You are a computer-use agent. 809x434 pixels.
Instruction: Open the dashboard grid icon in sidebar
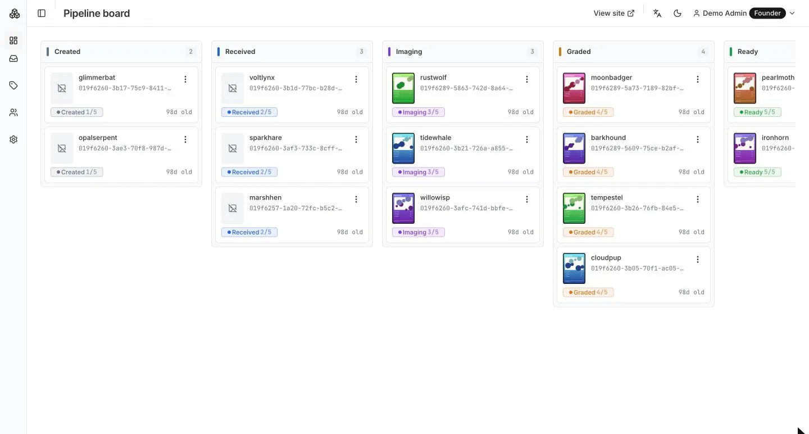[13, 40]
